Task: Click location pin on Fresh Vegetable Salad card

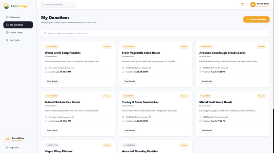Action: pos(123,68)
